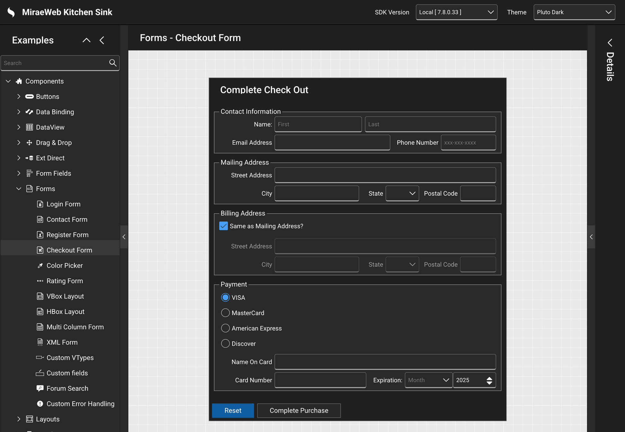Open the Details panel on the right

pyautogui.click(x=610, y=43)
